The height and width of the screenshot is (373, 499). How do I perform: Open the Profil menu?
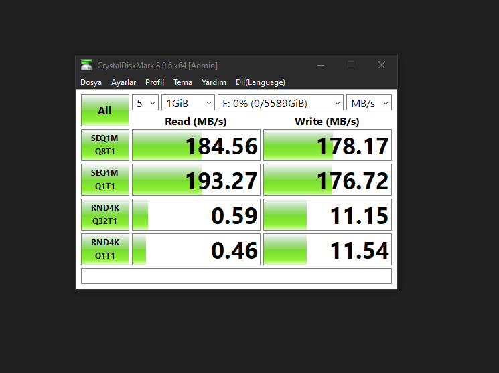[155, 82]
